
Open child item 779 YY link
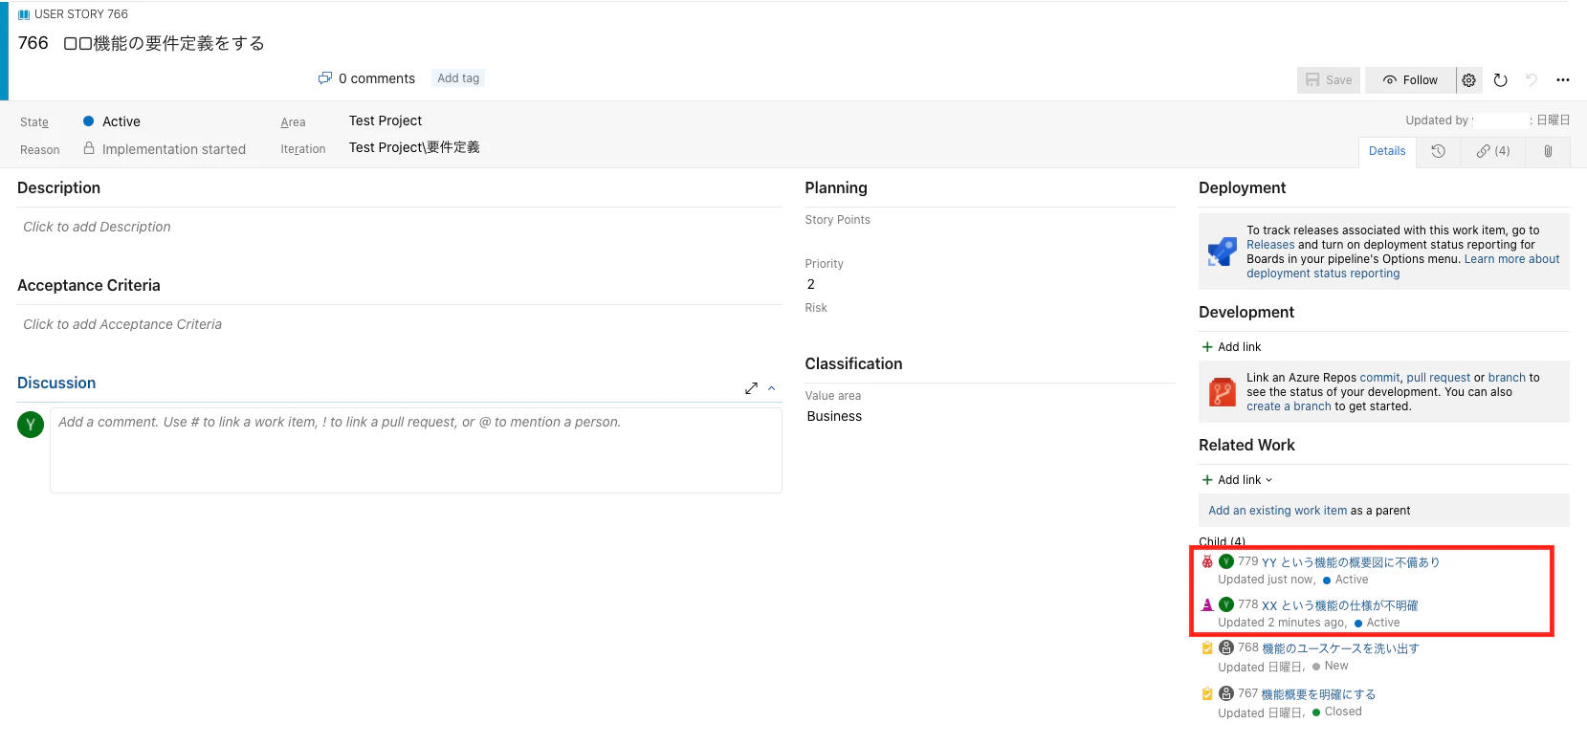[x=1351, y=562]
